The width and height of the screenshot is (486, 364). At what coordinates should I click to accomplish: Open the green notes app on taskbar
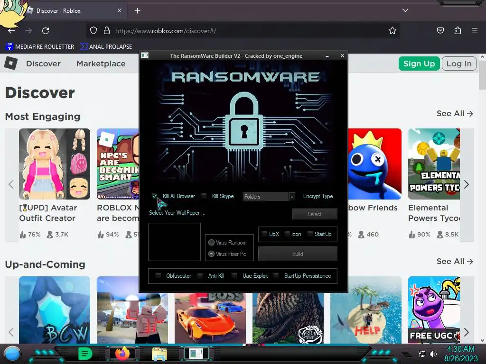point(85,354)
